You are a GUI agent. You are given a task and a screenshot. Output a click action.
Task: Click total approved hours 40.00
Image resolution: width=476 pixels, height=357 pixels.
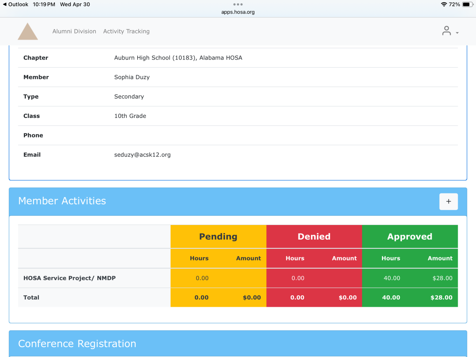point(391,297)
